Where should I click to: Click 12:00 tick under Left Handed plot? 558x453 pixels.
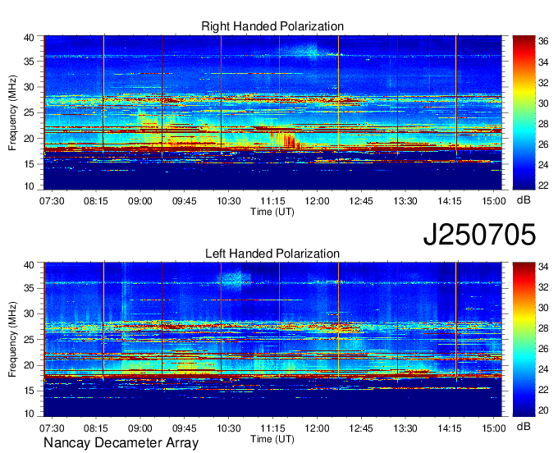[317, 428]
